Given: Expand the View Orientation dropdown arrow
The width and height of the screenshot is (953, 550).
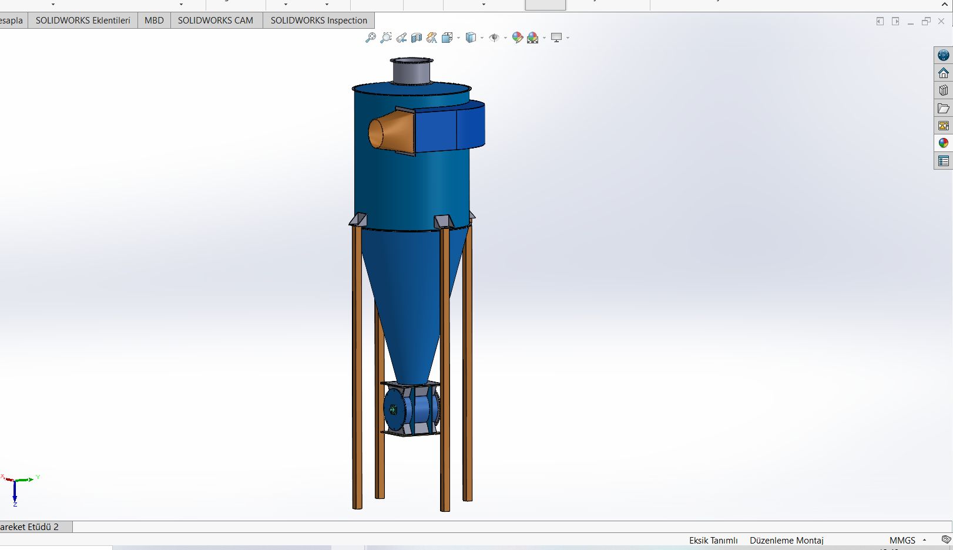Looking at the screenshot, I should point(458,38).
